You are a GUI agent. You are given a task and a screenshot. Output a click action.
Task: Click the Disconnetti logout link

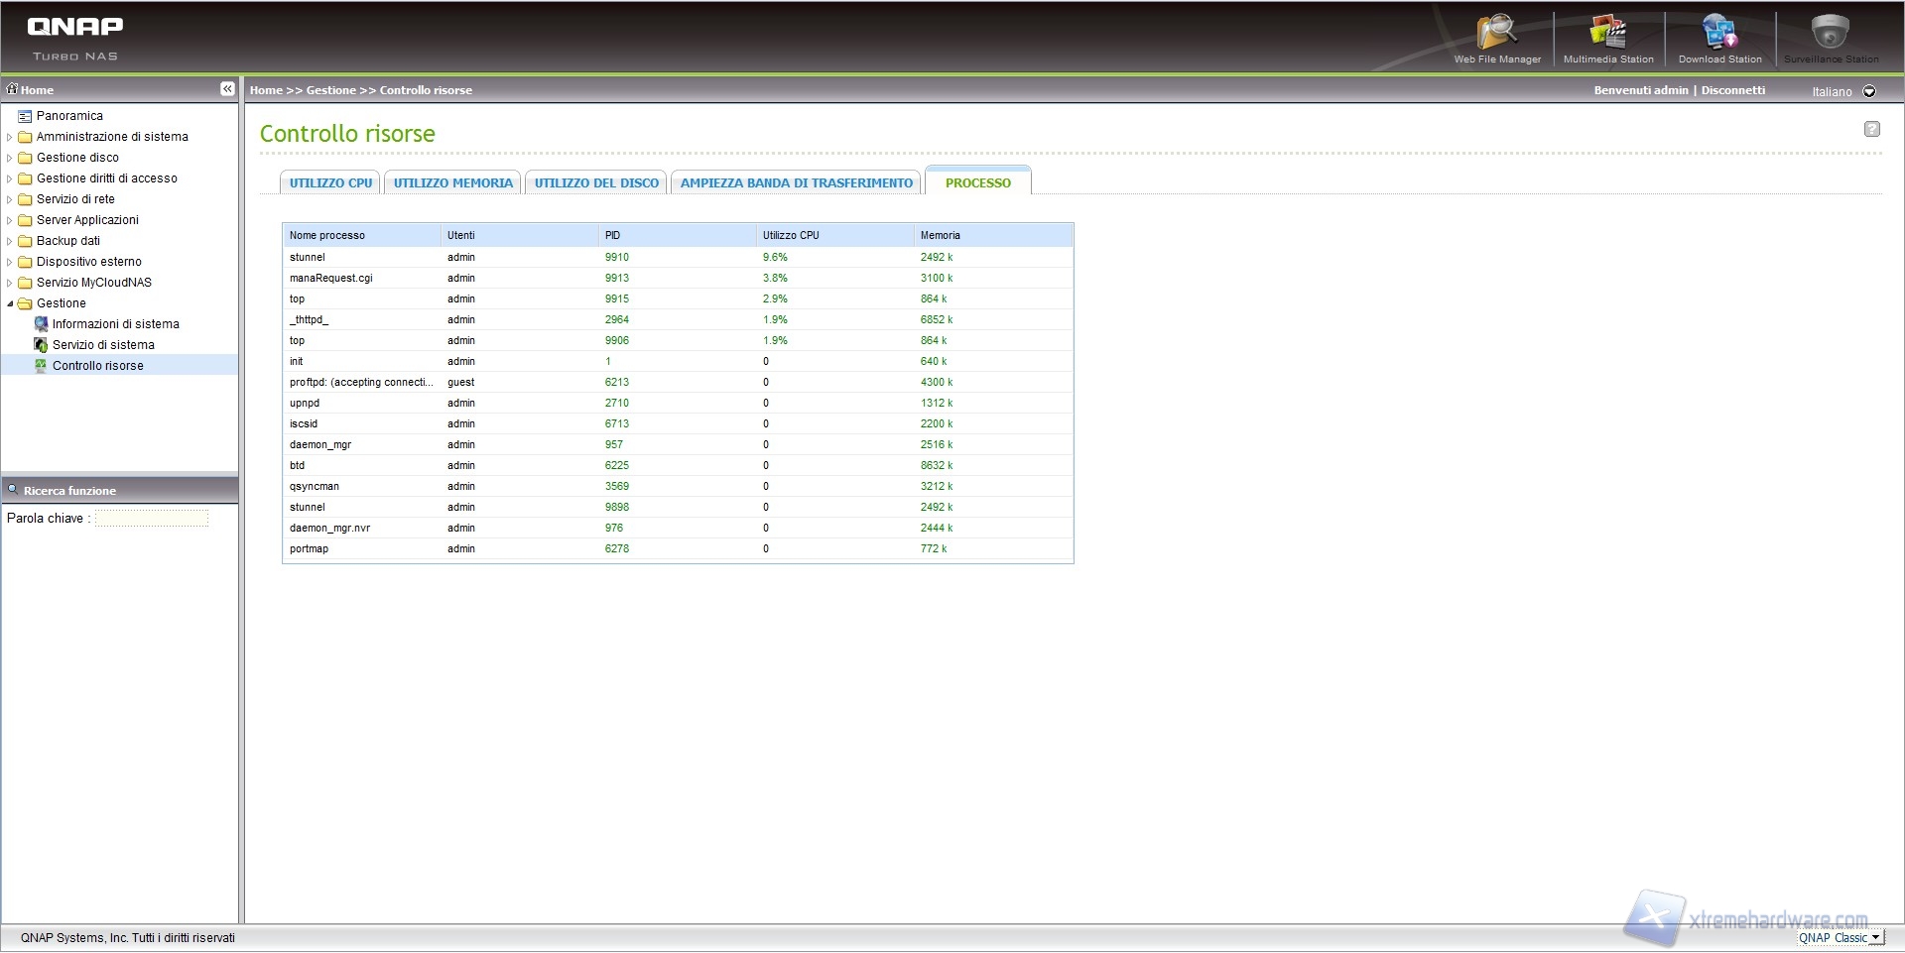(x=1732, y=90)
